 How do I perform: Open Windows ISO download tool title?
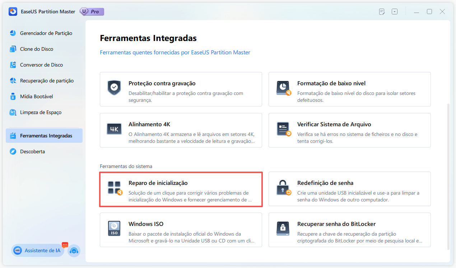[x=146, y=224]
